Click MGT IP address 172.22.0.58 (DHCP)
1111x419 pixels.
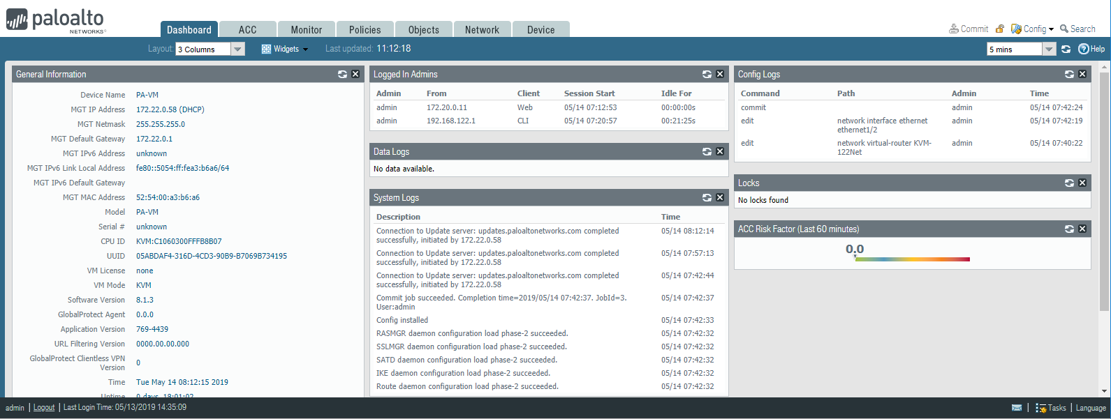(170, 109)
